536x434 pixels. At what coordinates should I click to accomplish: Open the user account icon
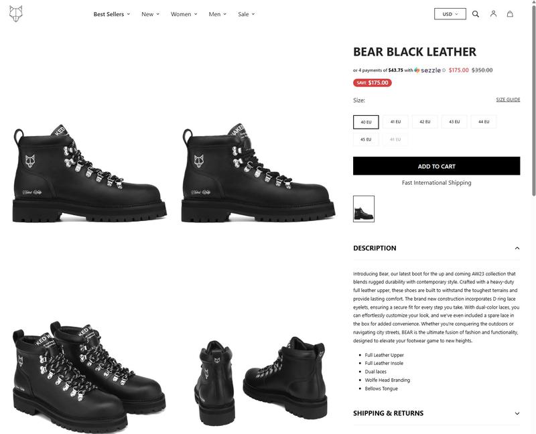coord(493,13)
